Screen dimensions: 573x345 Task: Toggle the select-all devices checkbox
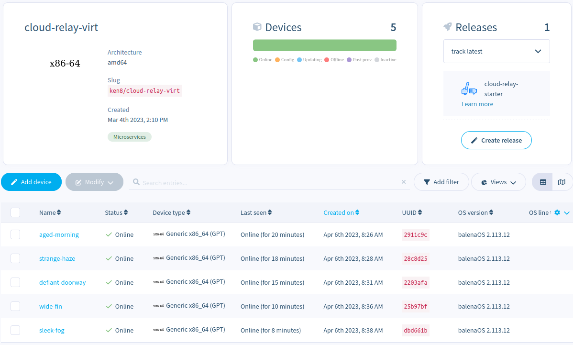15,212
